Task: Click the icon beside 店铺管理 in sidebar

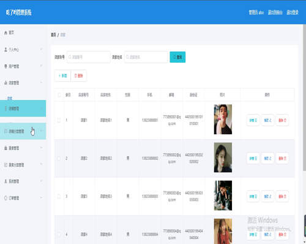Action: tap(6, 109)
